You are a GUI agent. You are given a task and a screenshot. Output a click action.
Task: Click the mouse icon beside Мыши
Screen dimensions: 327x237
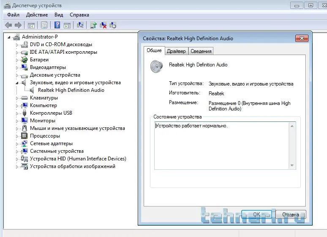coord(25,128)
